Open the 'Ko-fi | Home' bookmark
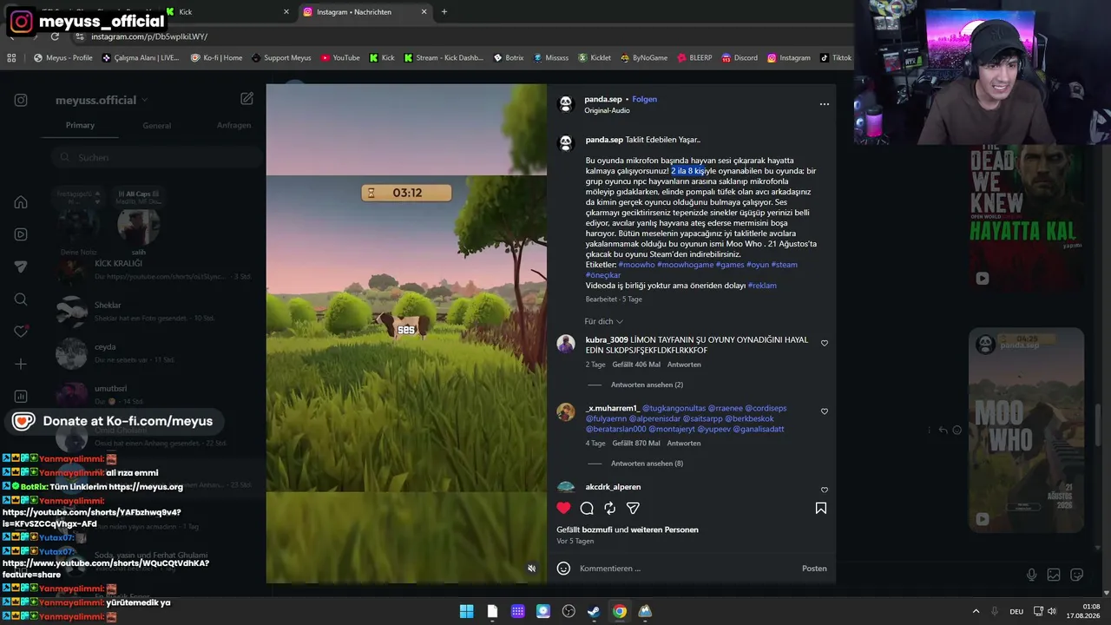Screen dimensions: 1111x625 pyautogui.click(x=217, y=58)
